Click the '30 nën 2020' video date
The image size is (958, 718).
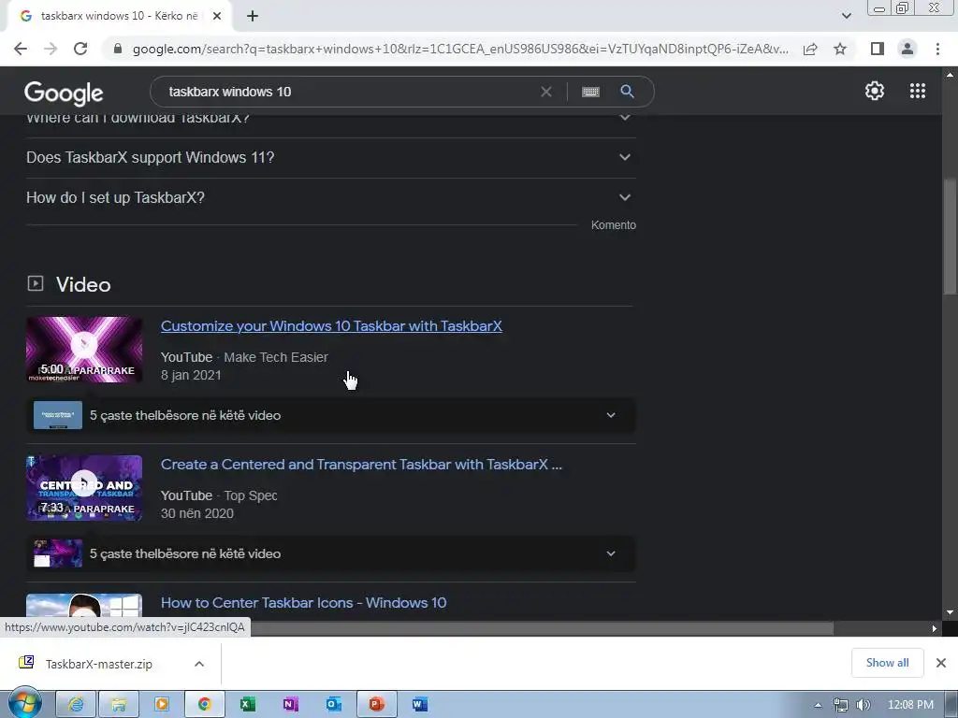(197, 513)
